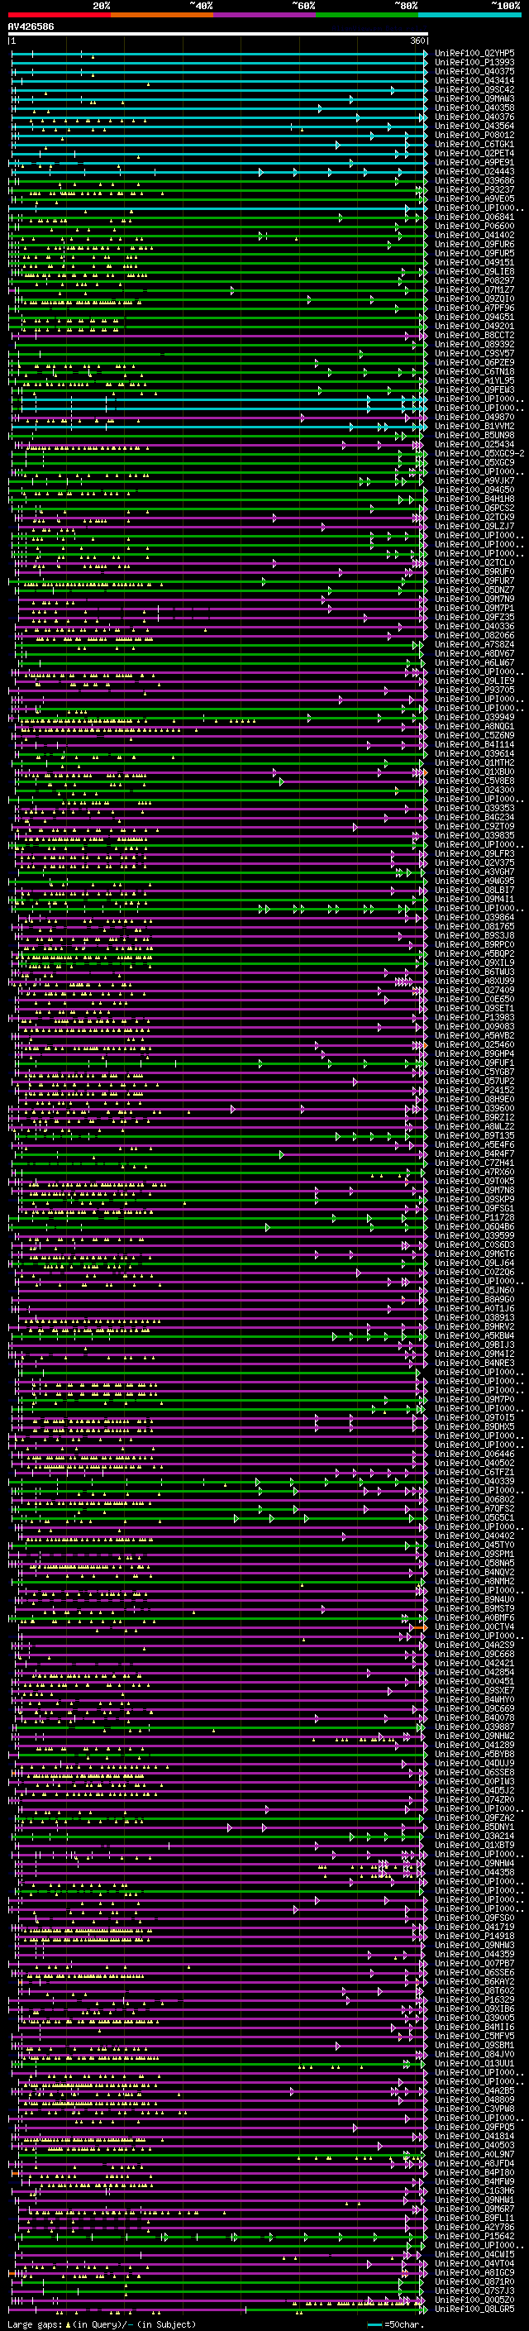Select hit label UniRef100_Q5DNZ7
This screenshot has height=2331, width=529.
point(474,590)
